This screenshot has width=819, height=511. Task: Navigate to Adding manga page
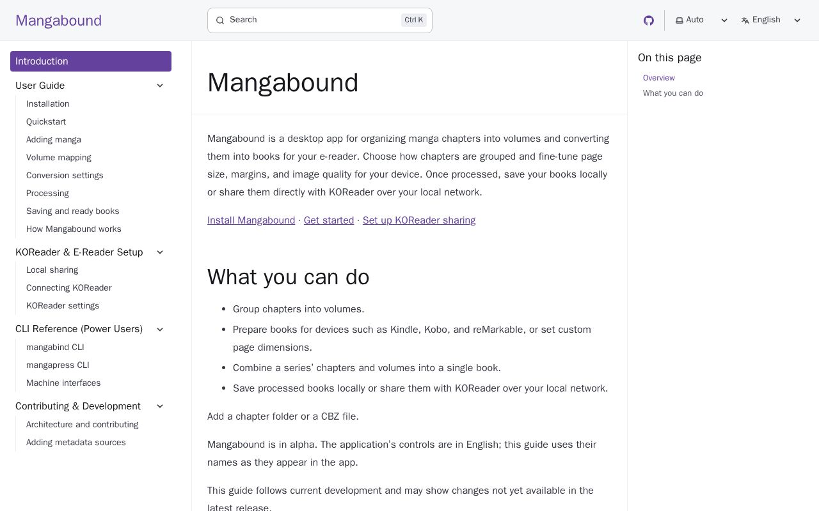(x=54, y=140)
